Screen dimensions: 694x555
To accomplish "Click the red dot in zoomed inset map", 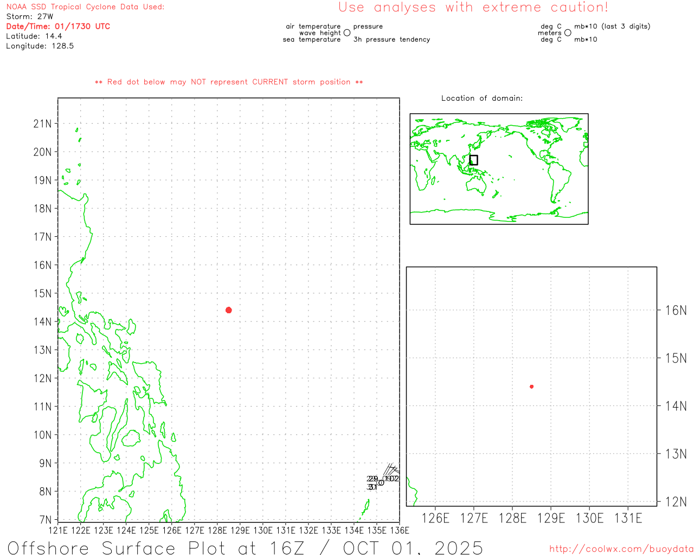I will (x=531, y=386).
